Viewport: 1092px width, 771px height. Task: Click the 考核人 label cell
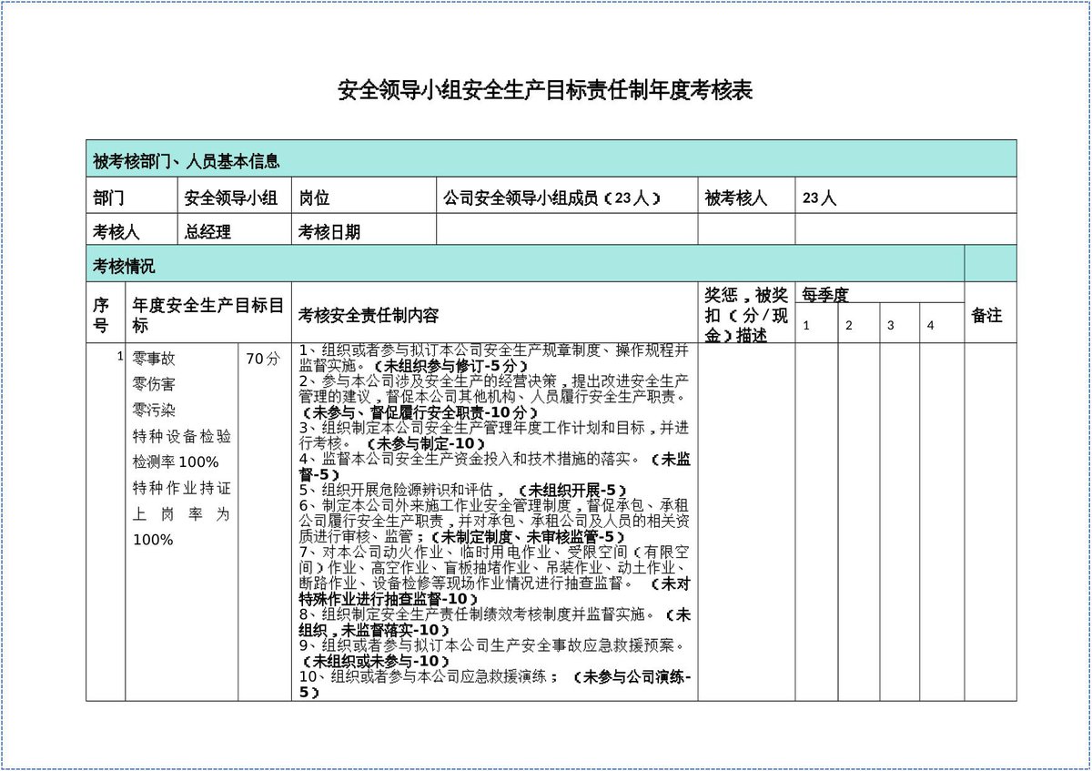point(131,230)
